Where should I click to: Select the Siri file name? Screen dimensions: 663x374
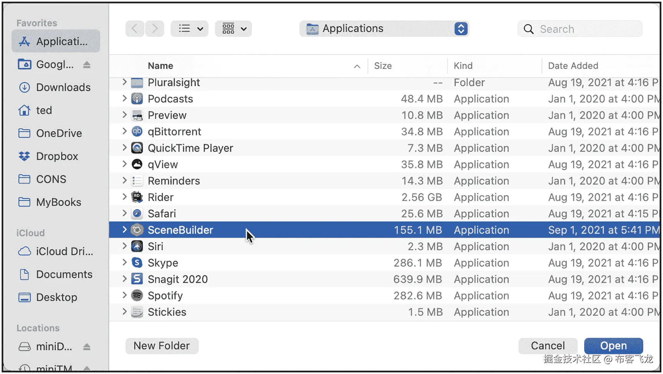tap(156, 247)
